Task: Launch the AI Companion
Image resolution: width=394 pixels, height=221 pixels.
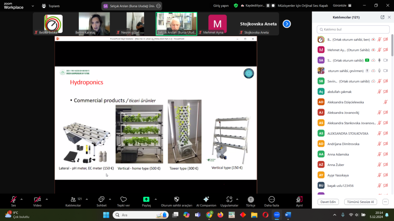Action: (206, 200)
